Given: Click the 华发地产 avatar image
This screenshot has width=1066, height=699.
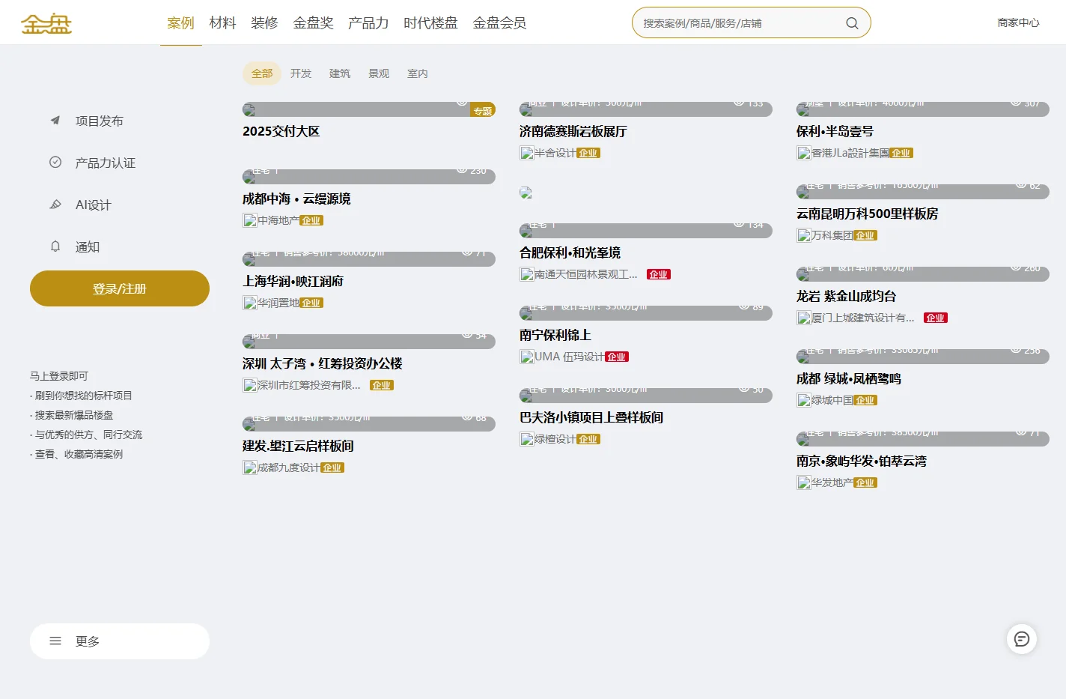Looking at the screenshot, I should [x=804, y=482].
